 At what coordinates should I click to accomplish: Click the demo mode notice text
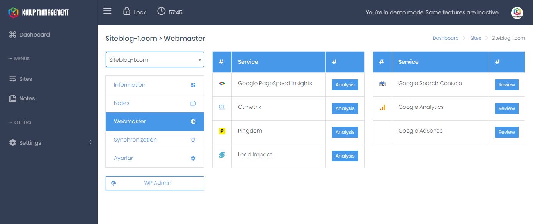pyautogui.click(x=432, y=12)
